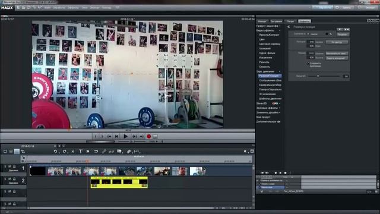
Task: Lock track 1 with padlock icon
Action: pos(14,166)
